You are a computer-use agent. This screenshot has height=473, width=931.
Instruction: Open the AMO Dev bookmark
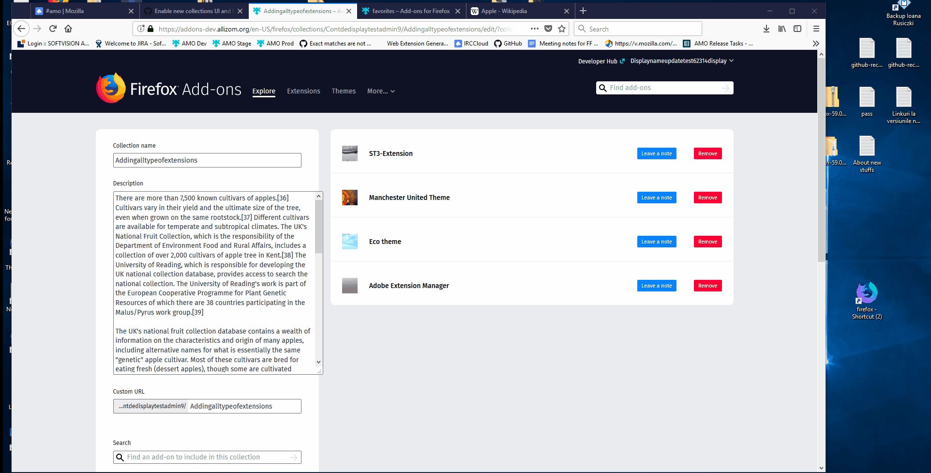(189, 44)
